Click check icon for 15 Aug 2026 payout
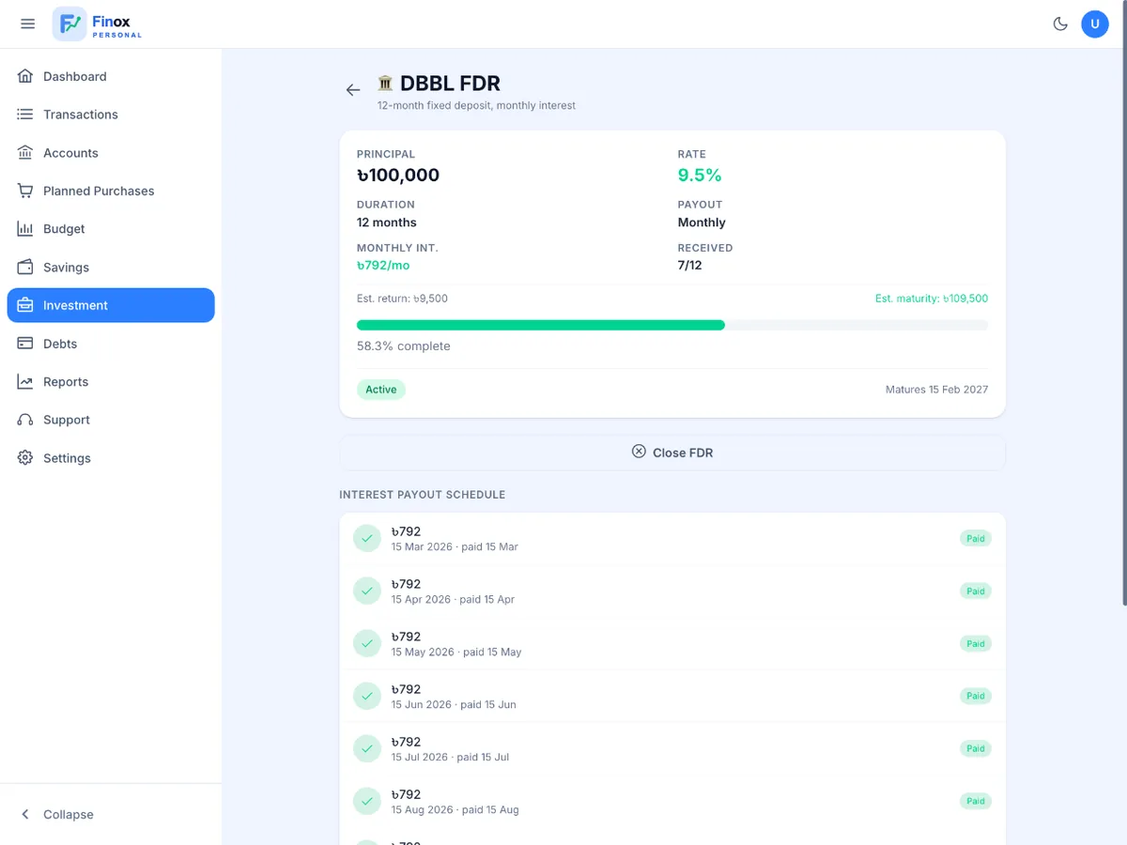 tap(367, 802)
